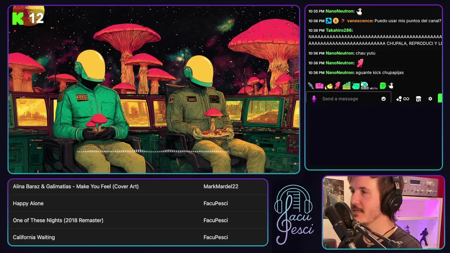The width and height of the screenshot is (450, 253).
Task: Click the 'aguante kick chupapijas' message
Action: click(380, 72)
